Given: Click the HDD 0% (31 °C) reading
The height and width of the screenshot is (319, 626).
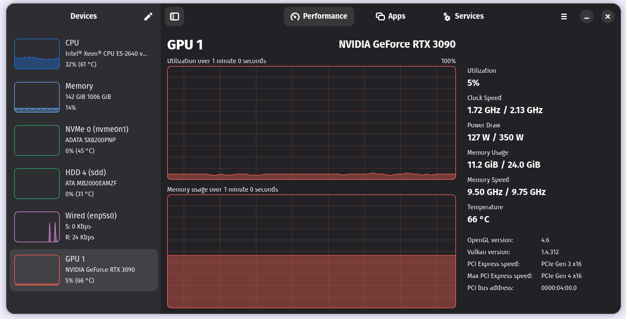Looking at the screenshot, I should click(80, 194).
